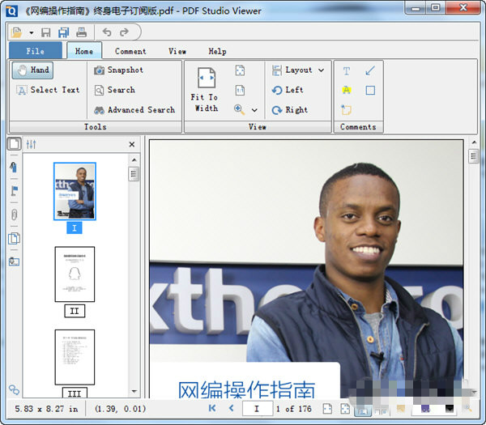This screenshot has height=425, width=486.
Task: Switch to the Home tab
Action: coord(84,51)
